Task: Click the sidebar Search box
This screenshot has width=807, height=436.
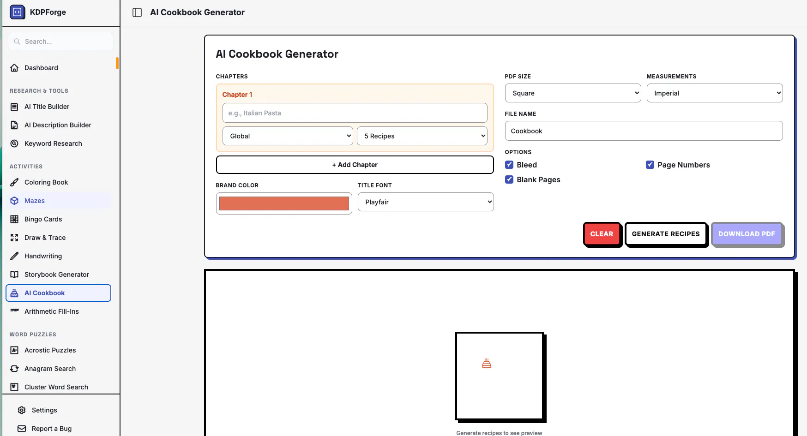Action: 61,42
